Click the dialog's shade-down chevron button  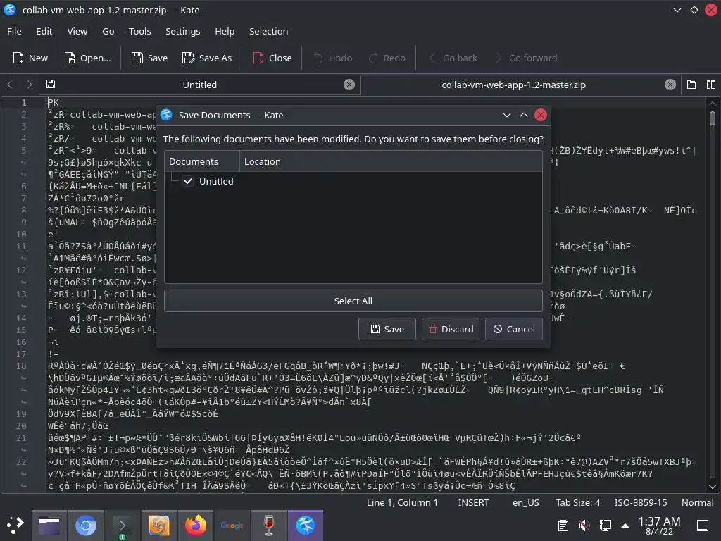(507, 115)
